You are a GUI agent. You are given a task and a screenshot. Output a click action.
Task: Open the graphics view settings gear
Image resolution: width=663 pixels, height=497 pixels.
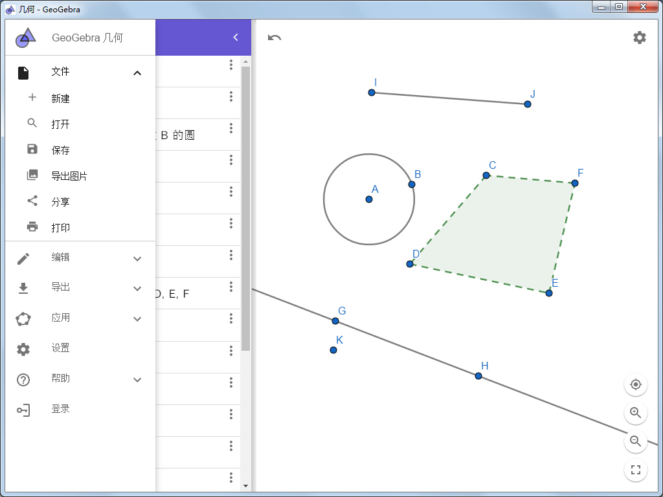640,38
